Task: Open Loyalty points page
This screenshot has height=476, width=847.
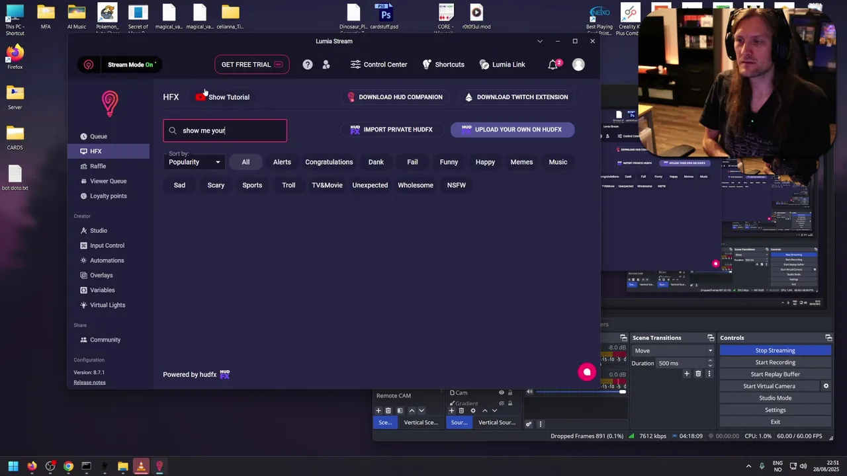Action: click(x=109, y=196)
